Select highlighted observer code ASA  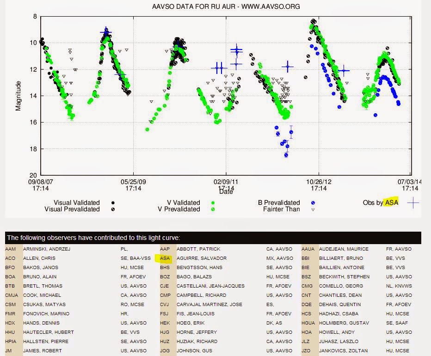click(x=165, y=258)
